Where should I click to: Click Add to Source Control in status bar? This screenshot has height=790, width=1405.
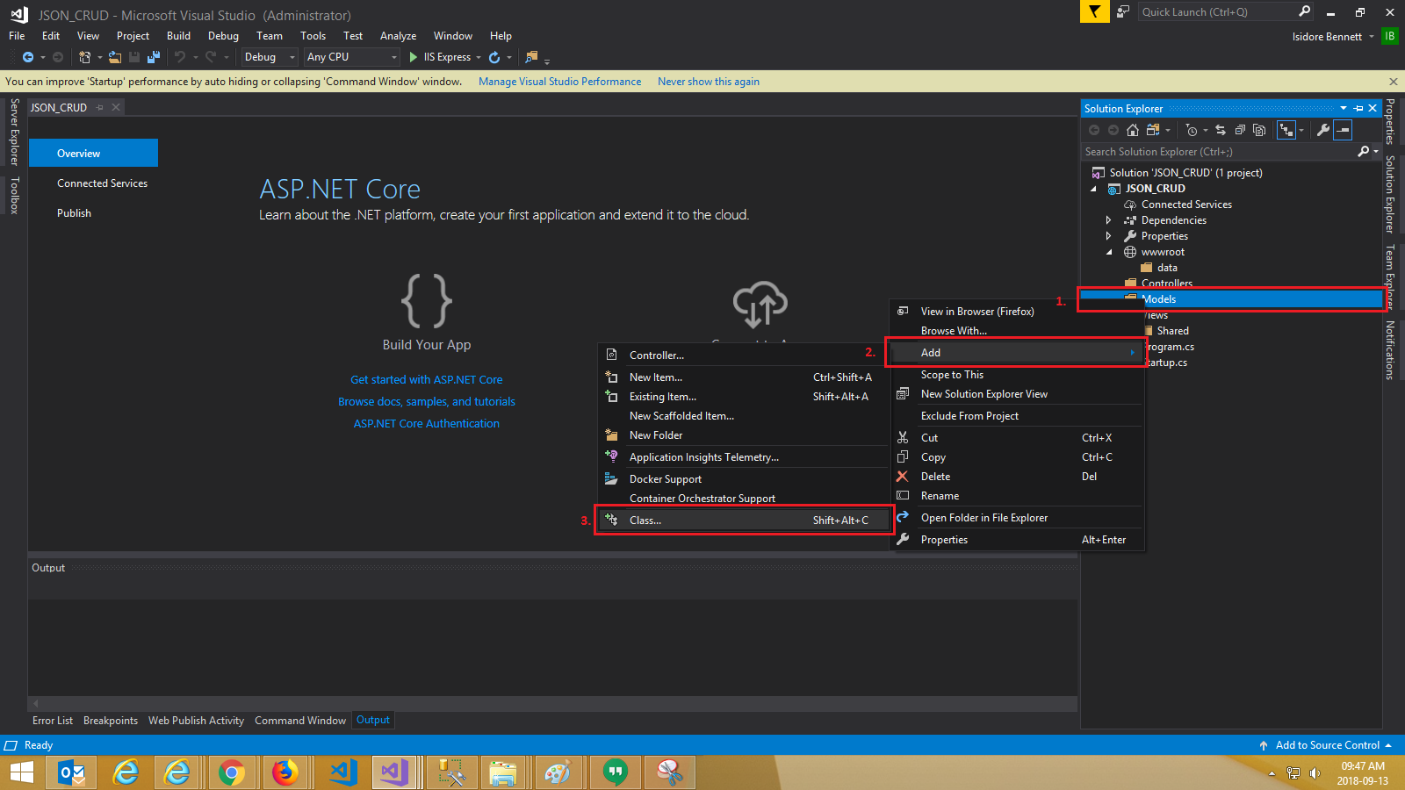click(1327, 745)
